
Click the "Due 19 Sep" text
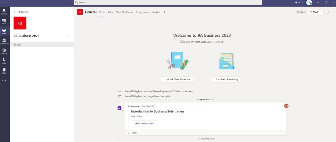click(x=136, y=117)
